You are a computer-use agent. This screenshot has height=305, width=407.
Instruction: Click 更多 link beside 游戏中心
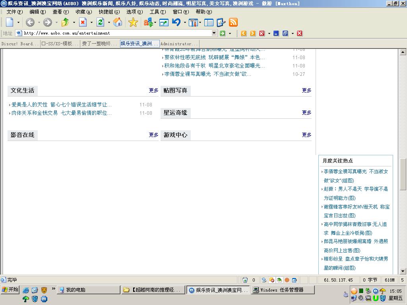(306, 135)
